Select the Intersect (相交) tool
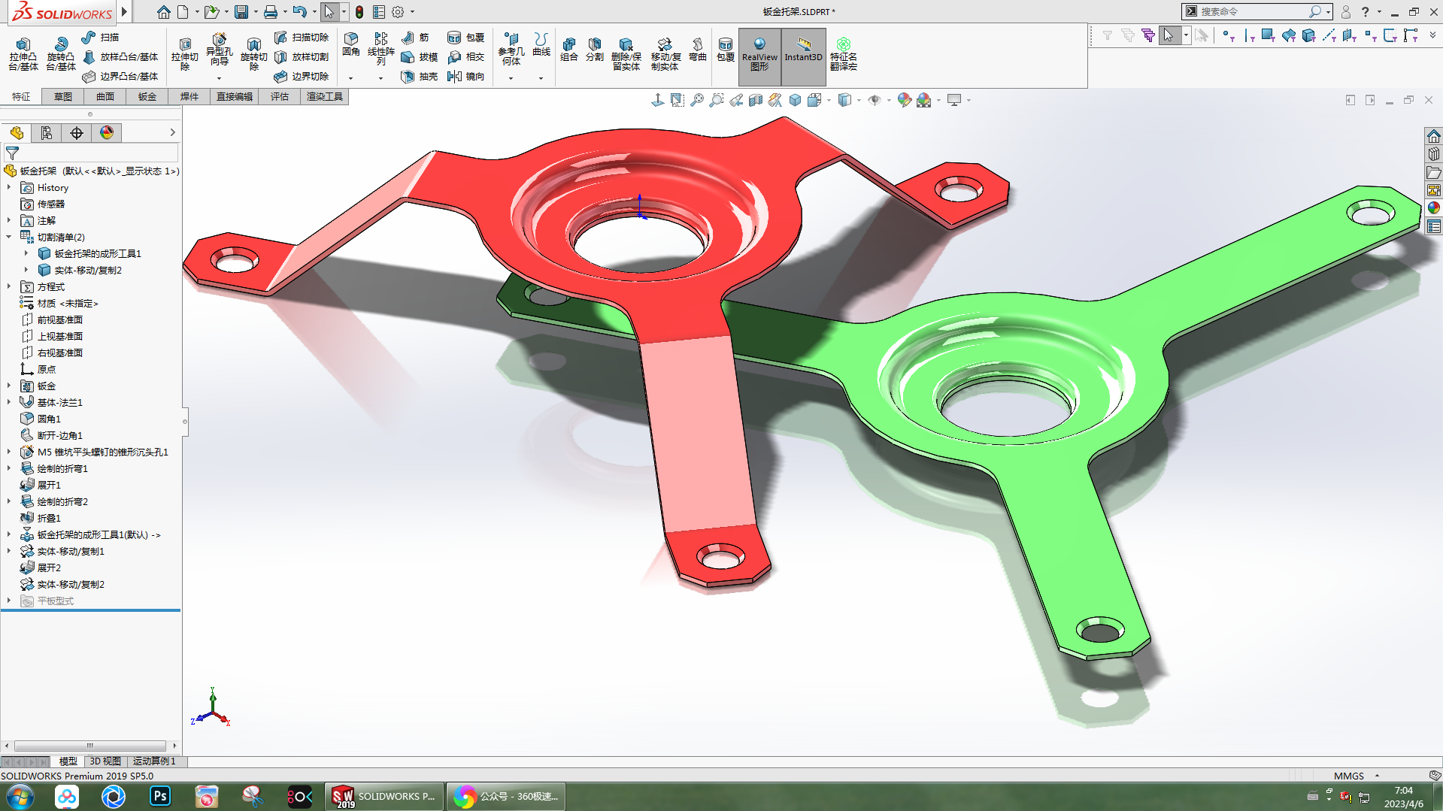The height and width of the screenshot is (811, 1443). coord(465,56)
